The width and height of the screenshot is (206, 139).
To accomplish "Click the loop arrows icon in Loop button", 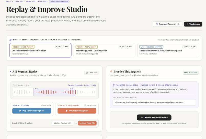I will [87, 73].
